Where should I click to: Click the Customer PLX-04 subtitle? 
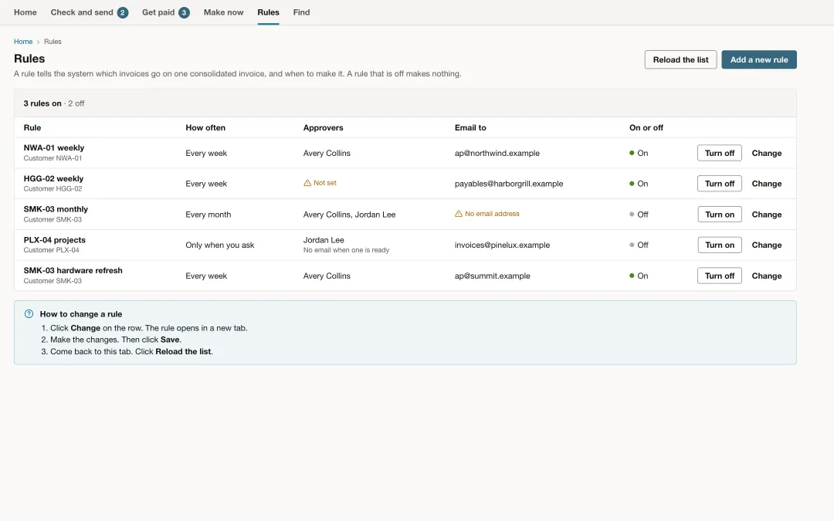click(x=51, y=250)
